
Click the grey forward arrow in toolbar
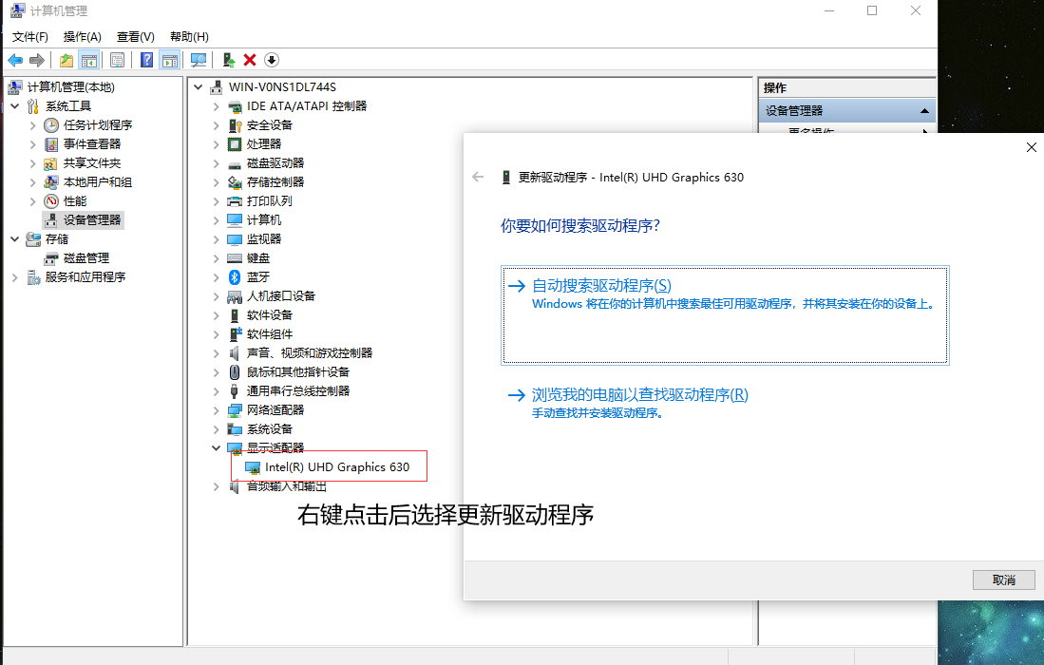click(37, 61)
